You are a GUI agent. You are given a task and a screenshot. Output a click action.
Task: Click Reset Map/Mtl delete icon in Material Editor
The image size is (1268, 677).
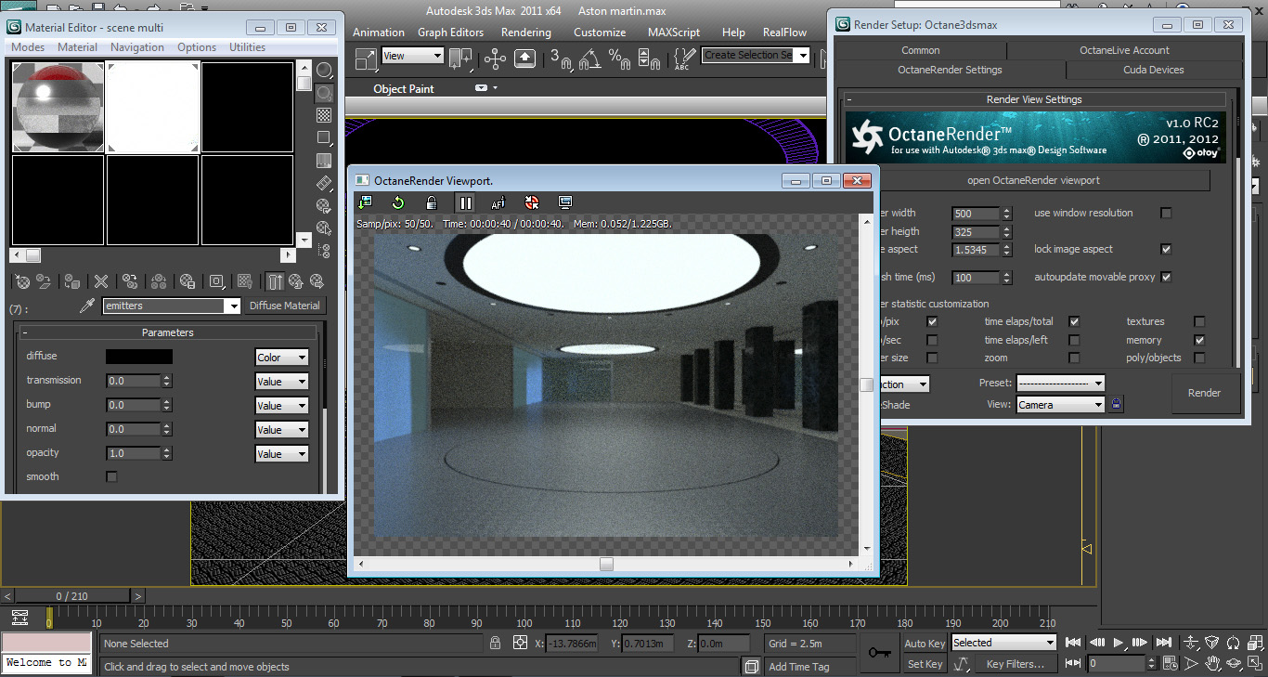coord(101,281)
